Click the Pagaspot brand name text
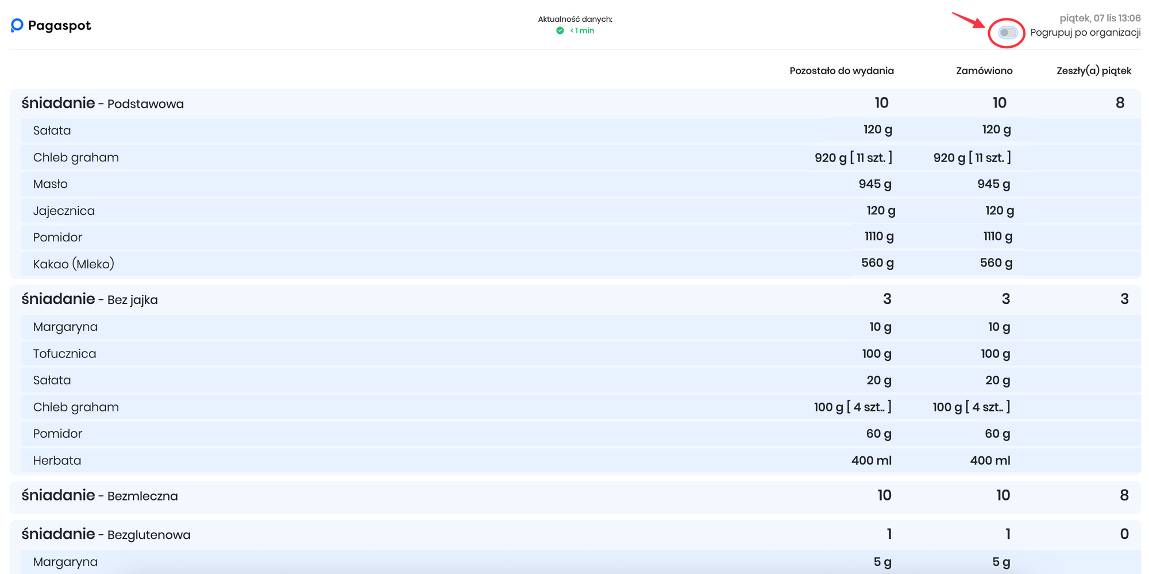 [x=59, y=25]
